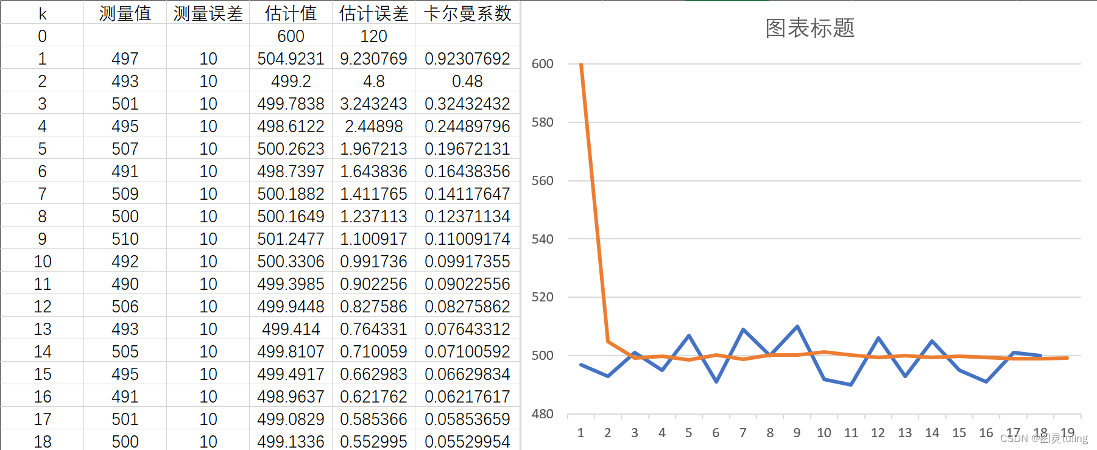Image resolution: width=1097 pixels, height=450 pixels.
Task: Select the measurement cell 506
Action: [x=125, y=306]
